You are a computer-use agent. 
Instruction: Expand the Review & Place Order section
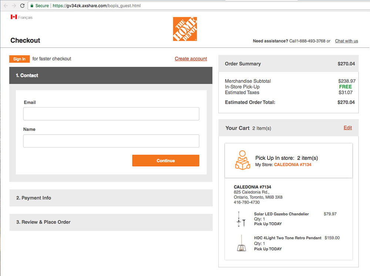point(111,222)
